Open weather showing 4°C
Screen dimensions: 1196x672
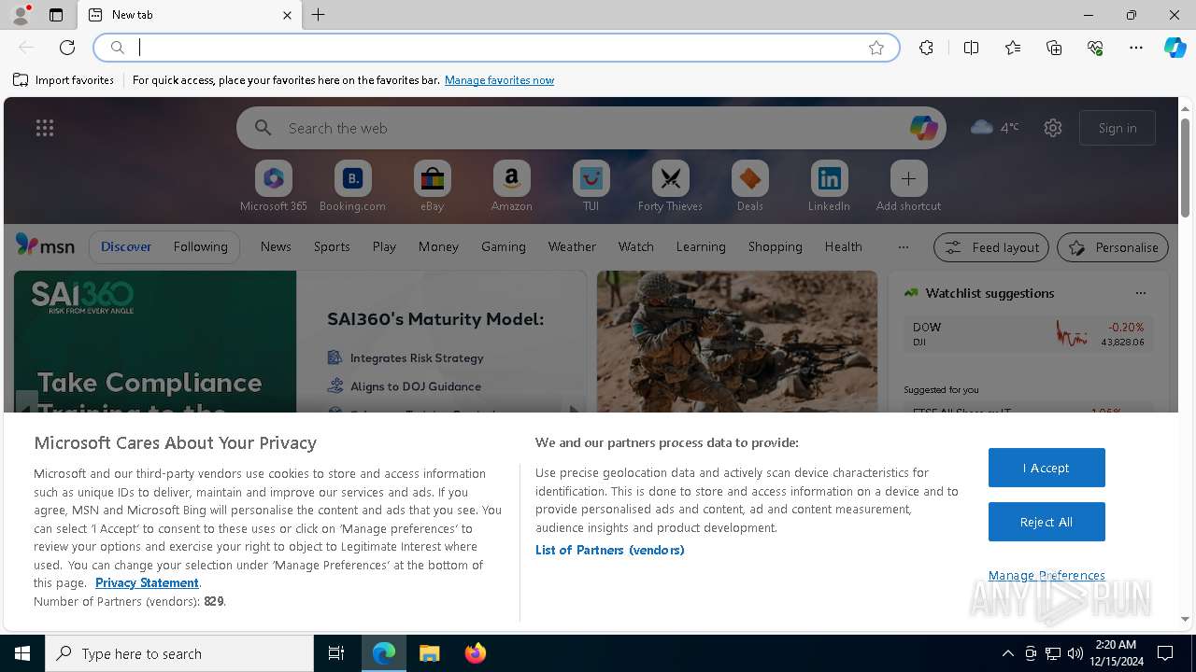coord(995,127)
